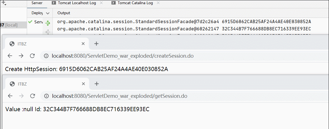Click the green deploy-all arrow icon
The height and width of the screenshot is (129, 329).
pyautogui.click(x=48, y=23)
